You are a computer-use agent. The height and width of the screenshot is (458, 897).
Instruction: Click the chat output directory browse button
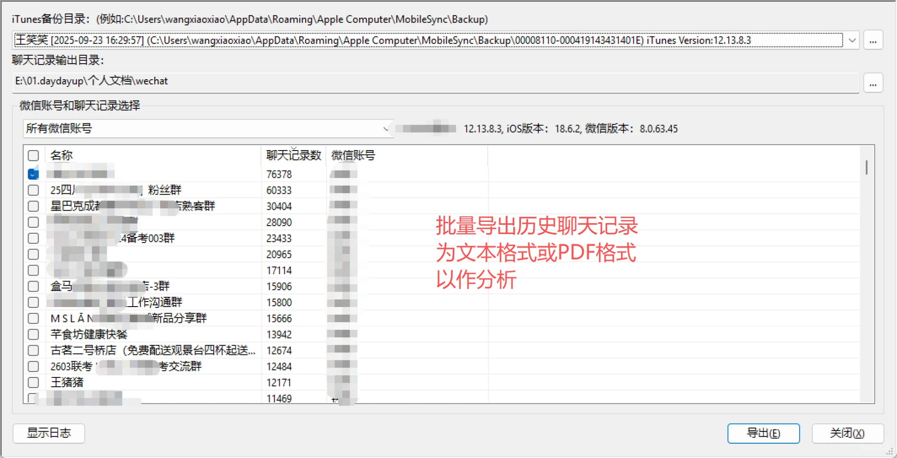click(873, 83)
